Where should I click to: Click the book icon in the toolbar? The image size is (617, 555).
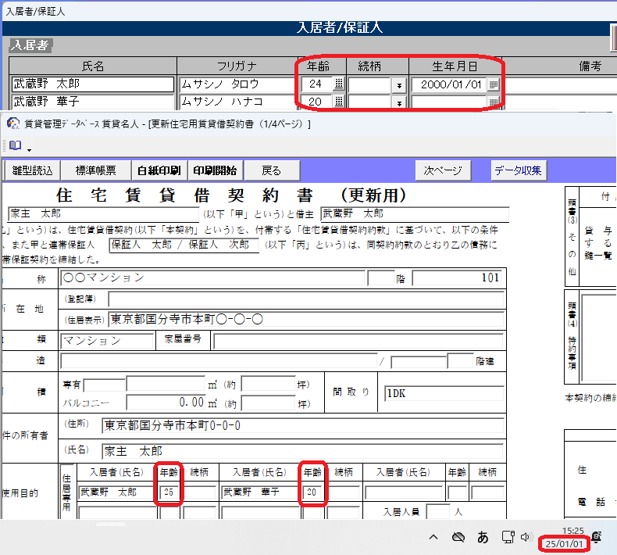pos(15,145)
